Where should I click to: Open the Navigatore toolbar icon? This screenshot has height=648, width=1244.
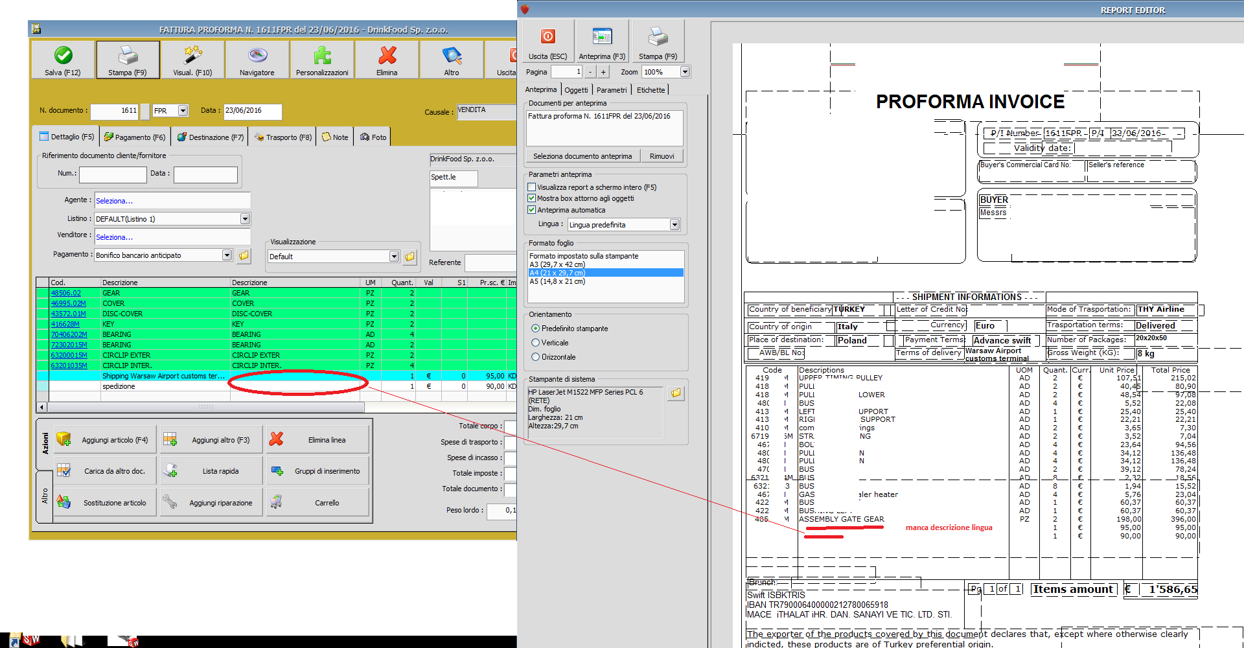pyautogui.click(x=257, y=56)
